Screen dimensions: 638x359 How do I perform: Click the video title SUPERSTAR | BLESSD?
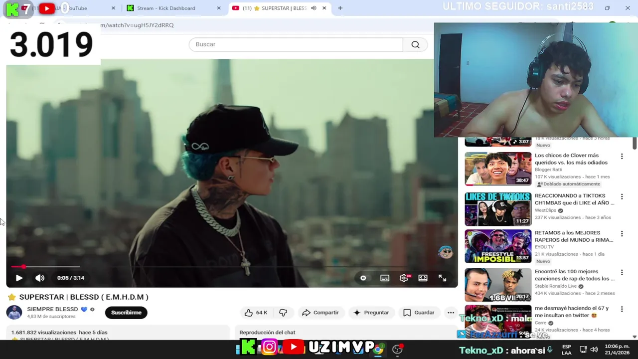tap(84, 297)
